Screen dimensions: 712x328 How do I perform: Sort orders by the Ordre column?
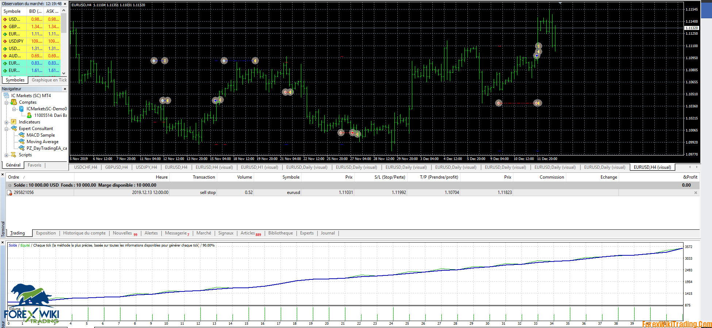point(40,177)
